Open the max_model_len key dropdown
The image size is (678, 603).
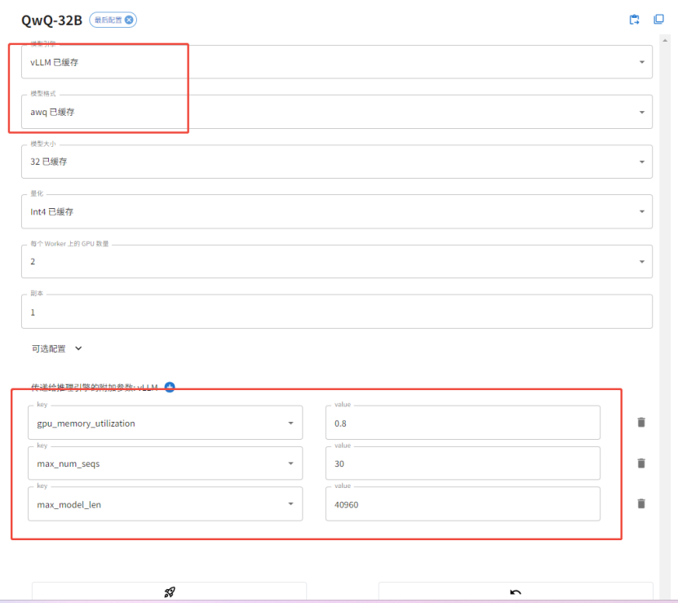pyautogui.click(x=165, y=504)
